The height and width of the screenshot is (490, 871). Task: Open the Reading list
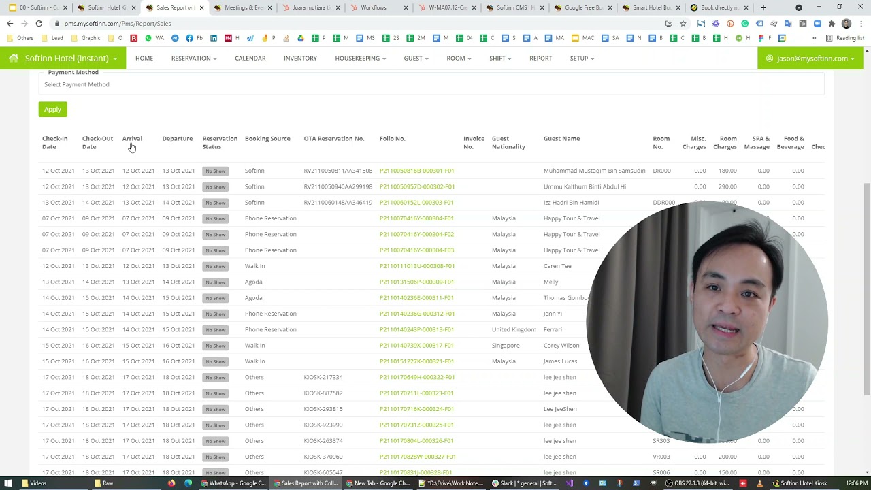pos(845,38)
